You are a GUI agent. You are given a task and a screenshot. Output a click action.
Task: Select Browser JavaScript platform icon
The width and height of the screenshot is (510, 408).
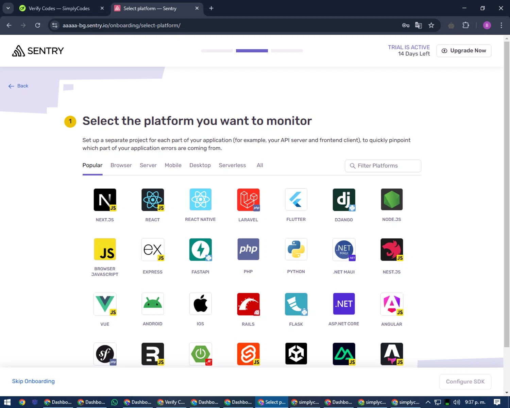pos(105,249)
